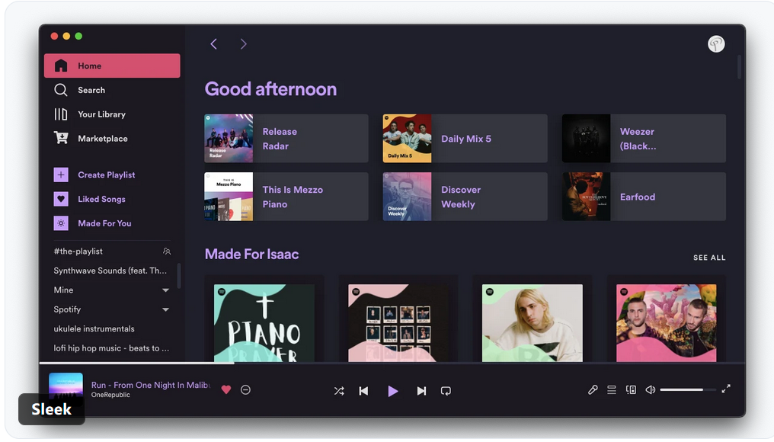Adjust the volume slider
This screenshot has width=774, height=442.
pos(688,389)
